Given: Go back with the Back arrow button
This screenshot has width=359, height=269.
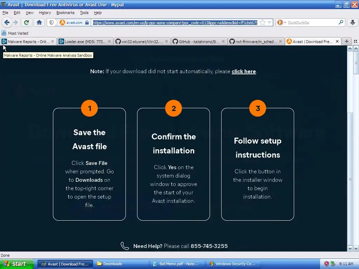Looking at the screenshot, I should tap(7, 22).
